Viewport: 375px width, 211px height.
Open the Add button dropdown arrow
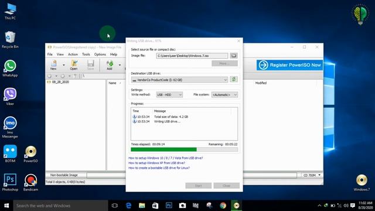pyautogui.click(x=120, y=65)
